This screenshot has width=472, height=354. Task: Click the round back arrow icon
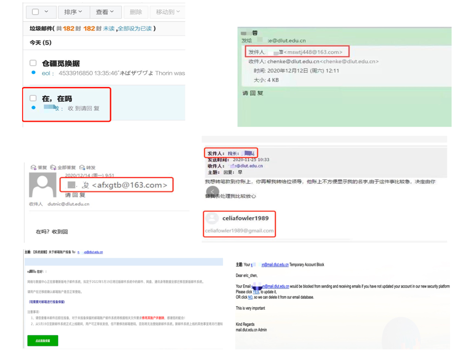pyautogui.click(x=212, y=192)
